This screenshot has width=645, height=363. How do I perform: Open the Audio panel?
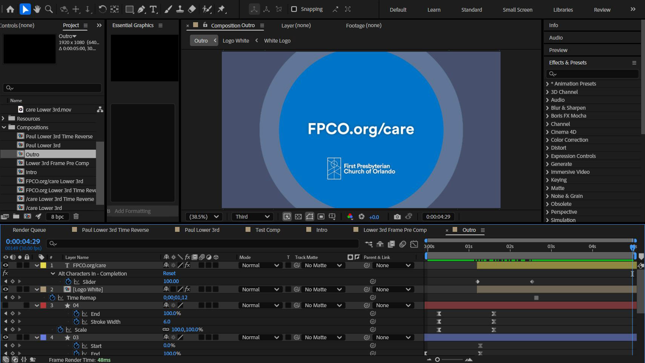556,38
